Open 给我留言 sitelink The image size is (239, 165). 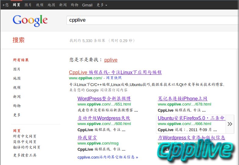tap(87, 138)
